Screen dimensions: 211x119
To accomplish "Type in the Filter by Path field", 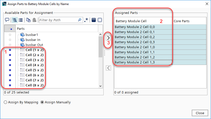I will (x=58, y=20).
